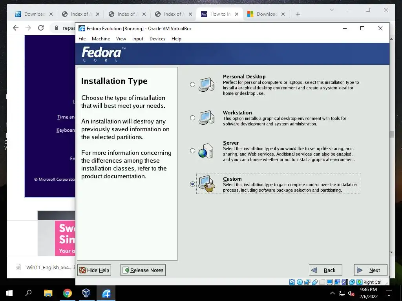Select Server radio button

[192, 151]
